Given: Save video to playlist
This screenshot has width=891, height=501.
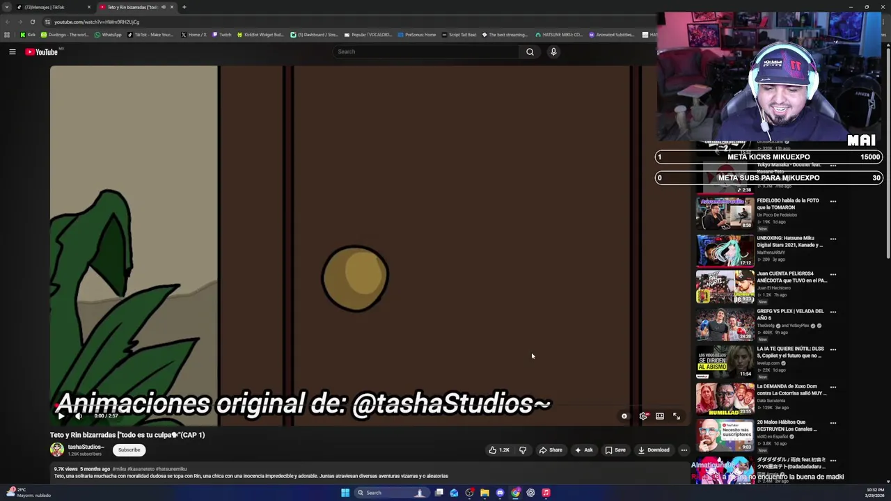Looking at the screenshot, I should pos(615,450).
